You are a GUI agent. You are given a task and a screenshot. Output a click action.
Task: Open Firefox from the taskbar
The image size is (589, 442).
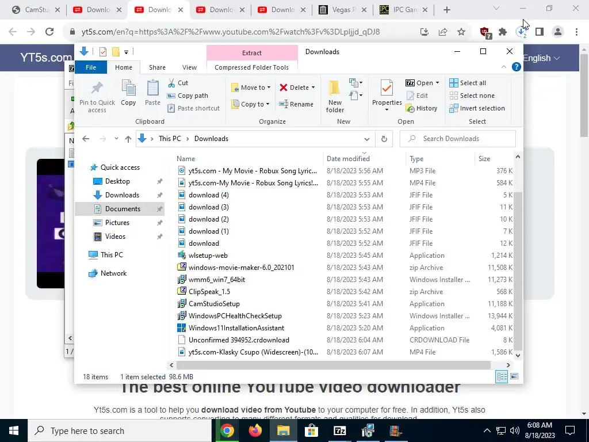[255, 430]
